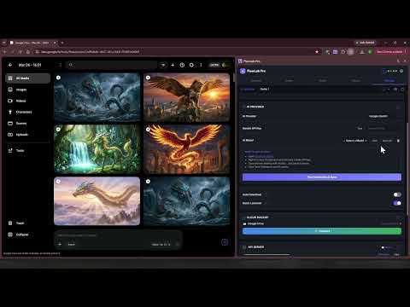
Task: Open the golden cloud dragon thumbnail
Action: pos(97,201)
